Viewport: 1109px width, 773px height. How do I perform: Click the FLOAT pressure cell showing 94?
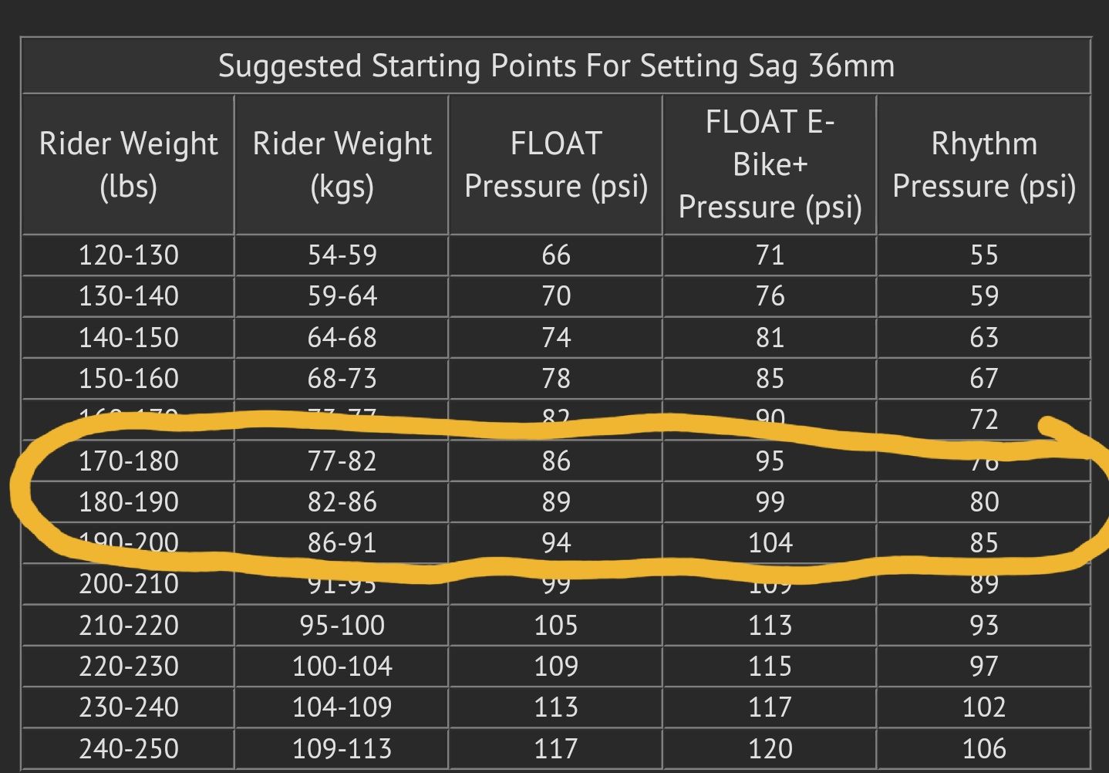(x=555, y=543)
